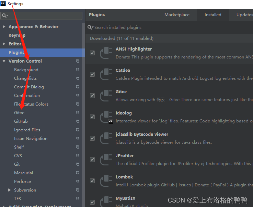
Task: Disable the Ideolog plugin checkbox
Action: [92, 117]
